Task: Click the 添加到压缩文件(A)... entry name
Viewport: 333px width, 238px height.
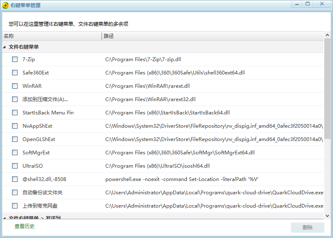Action: (x=45, y=99)
